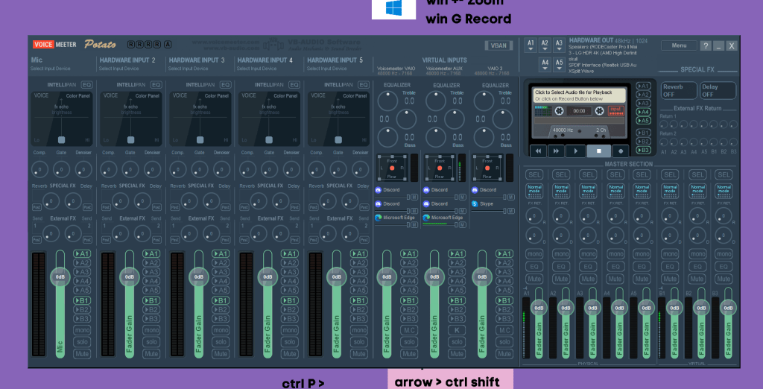Viewport: 763px width, 389px height.
Task: Click the Mic strip Intellipan voice panel
Action: 62,118
